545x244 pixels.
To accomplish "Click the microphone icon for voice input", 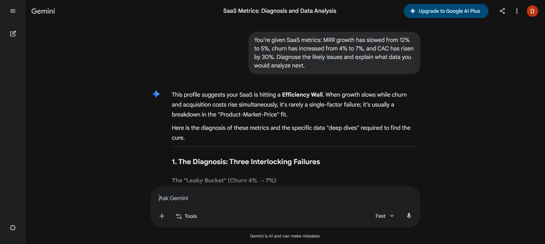I will point(409,216).
